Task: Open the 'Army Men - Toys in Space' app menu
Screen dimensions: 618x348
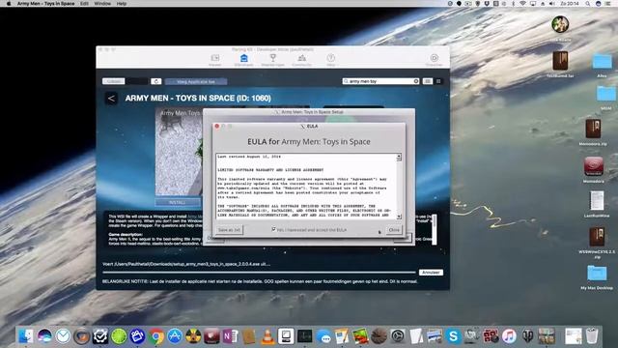Action: coord(45,3)
